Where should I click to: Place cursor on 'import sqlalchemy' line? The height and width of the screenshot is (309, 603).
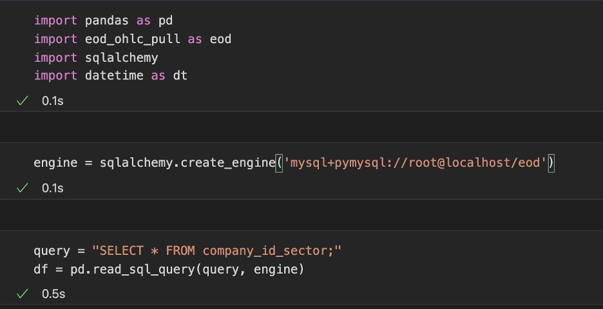pos(96,58)
